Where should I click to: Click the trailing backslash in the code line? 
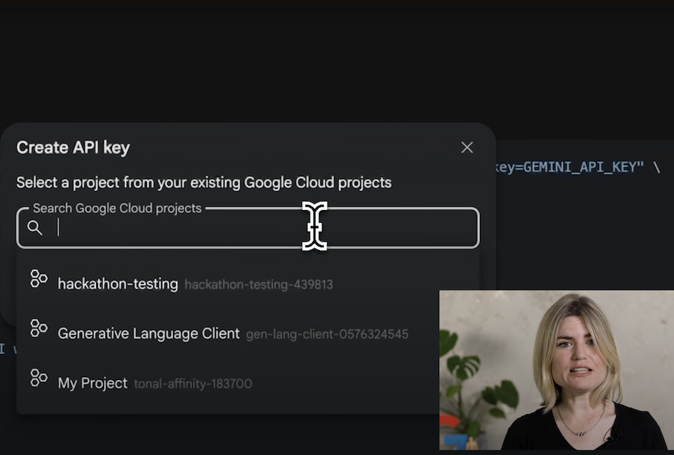[656, 167]
